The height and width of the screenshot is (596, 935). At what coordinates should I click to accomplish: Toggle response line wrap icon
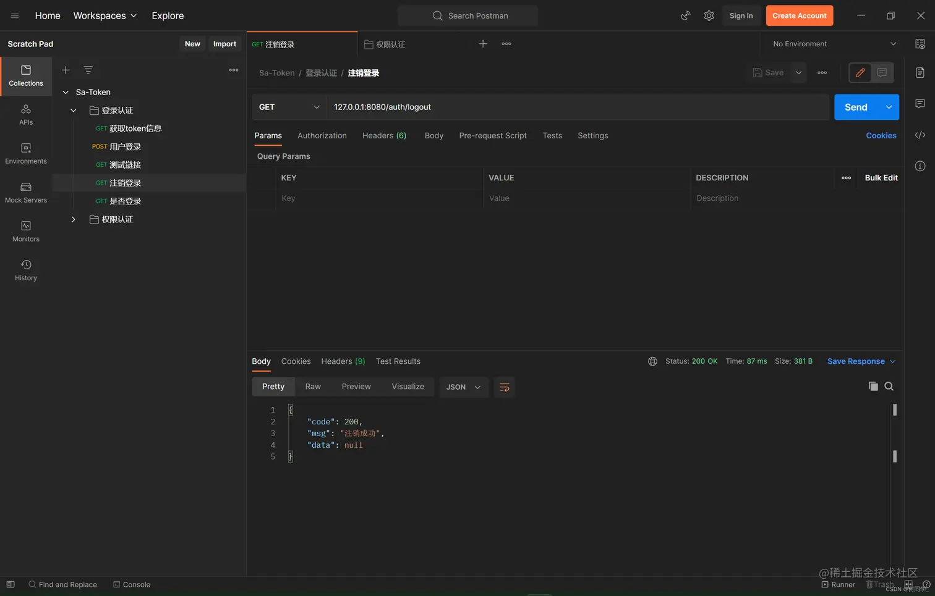point(505,387)
